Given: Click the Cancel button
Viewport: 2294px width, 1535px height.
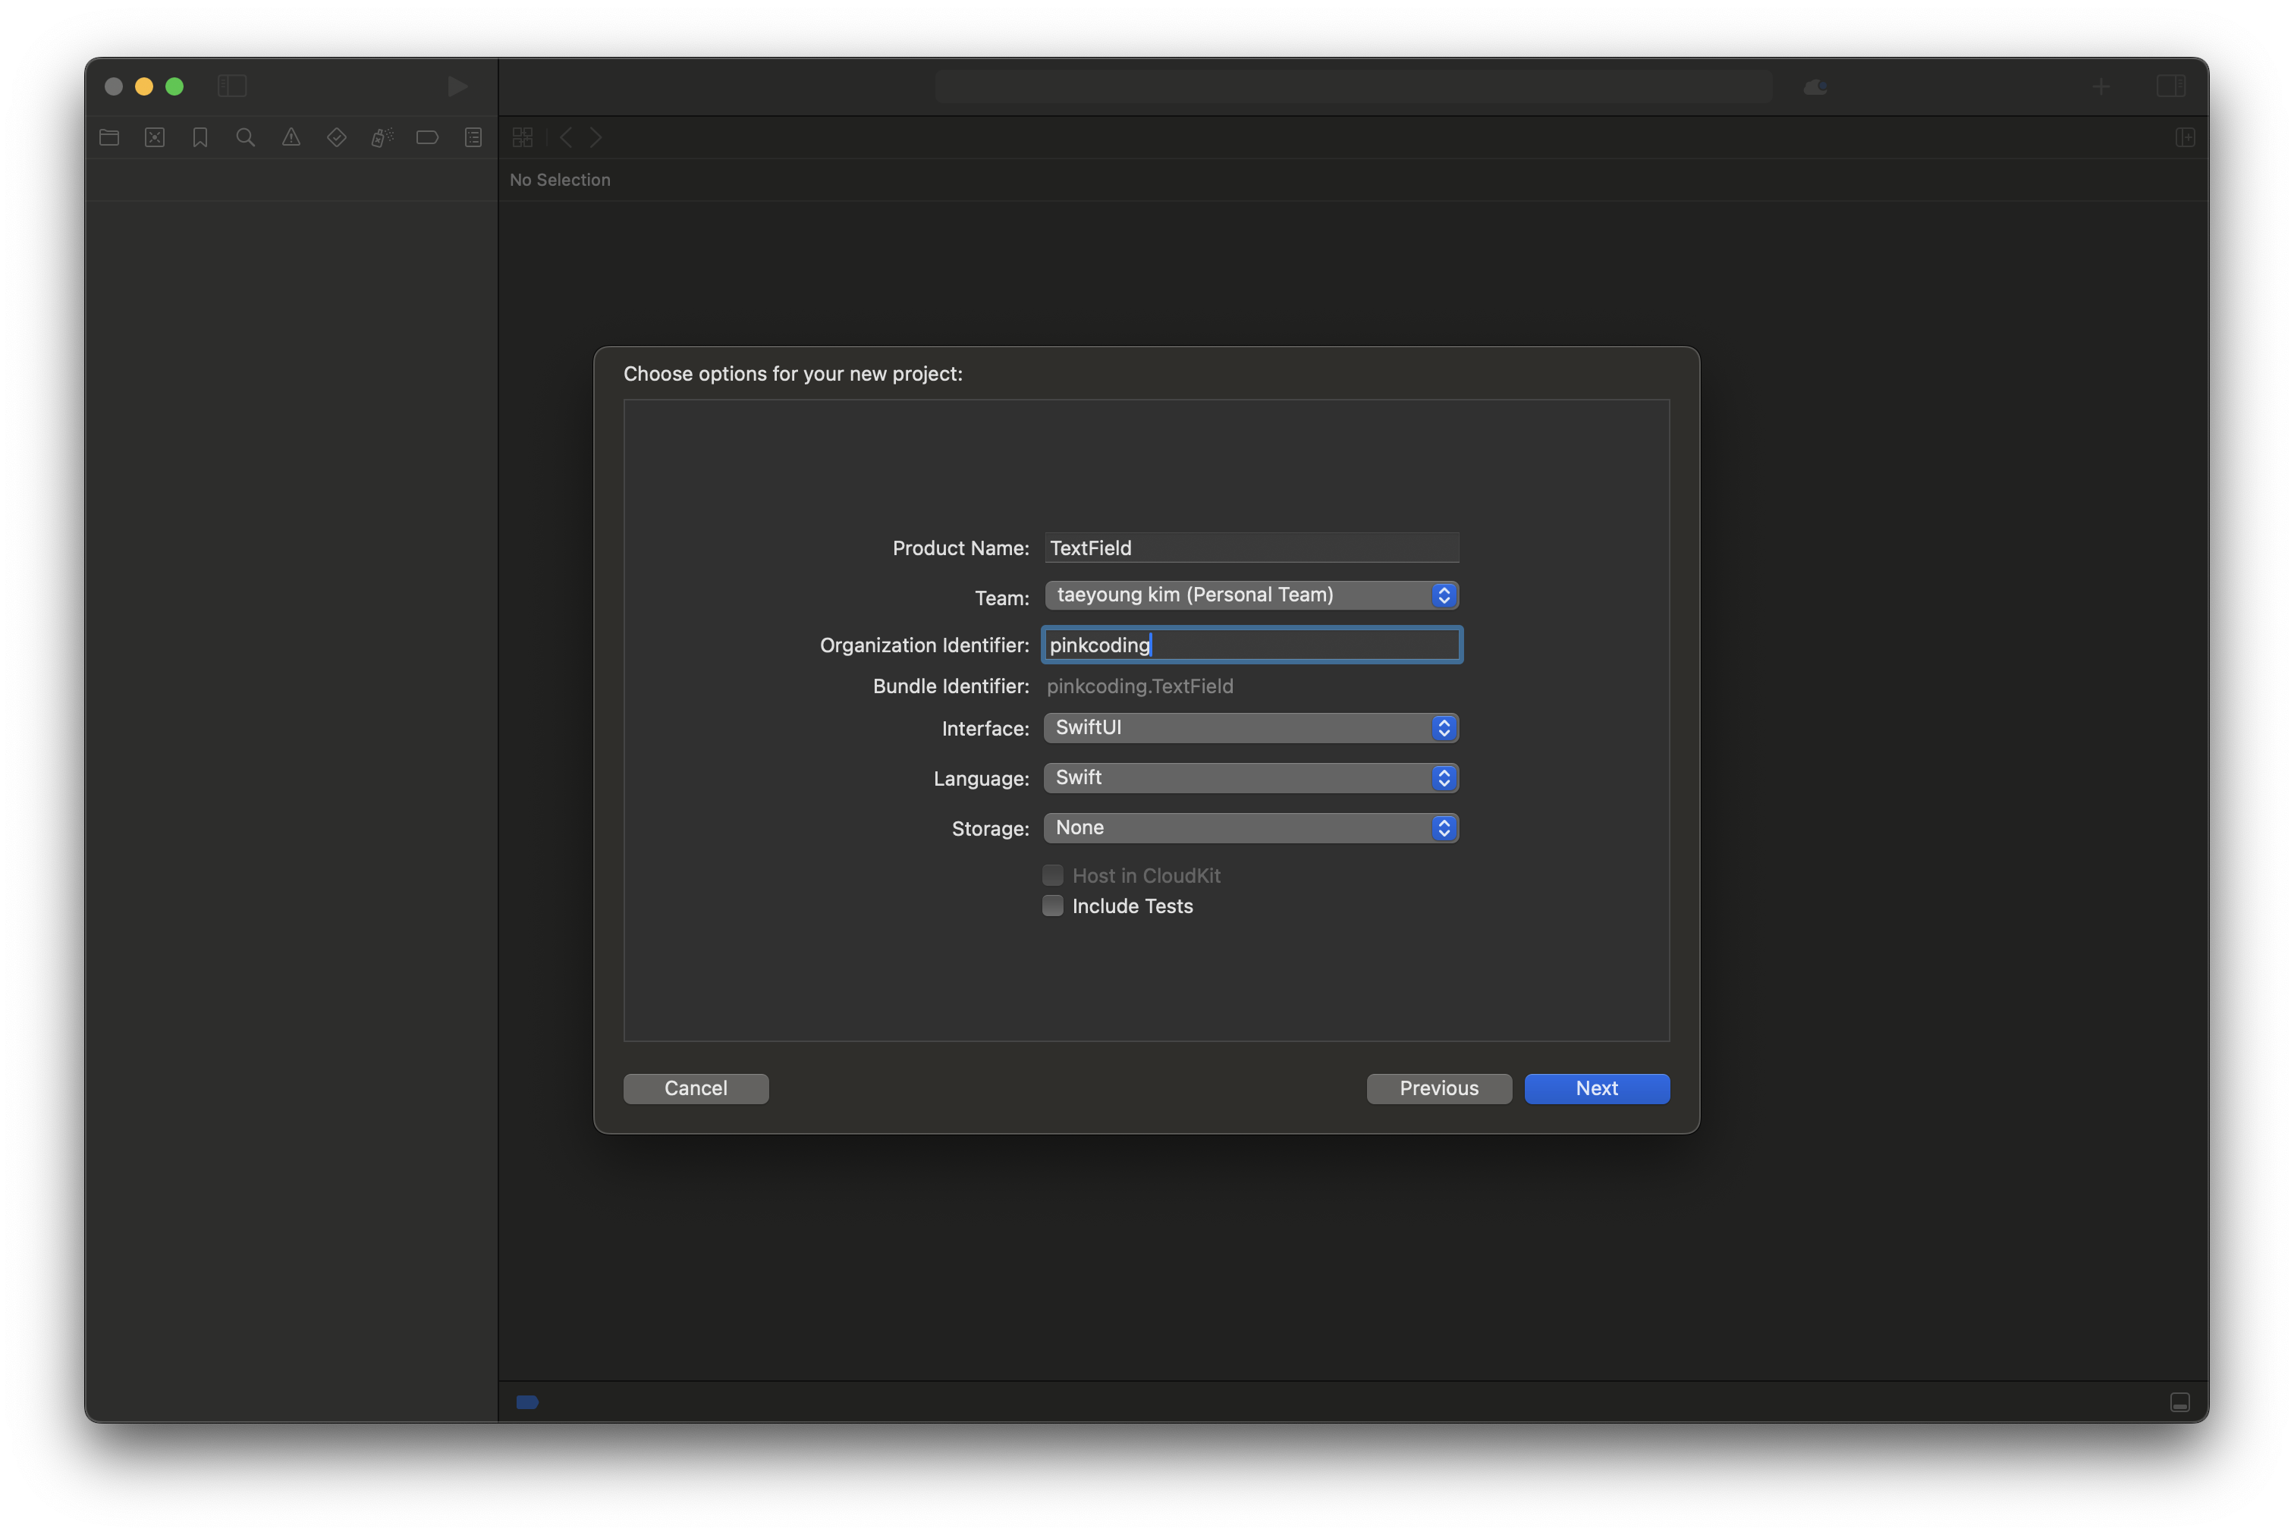Looking at the screenshot, I should tap(696, 1088).
